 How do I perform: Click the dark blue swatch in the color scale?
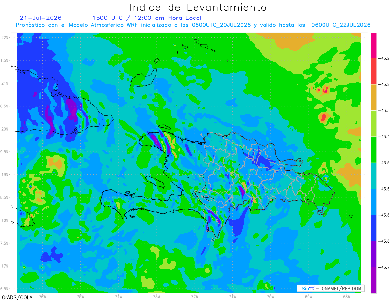374,228
